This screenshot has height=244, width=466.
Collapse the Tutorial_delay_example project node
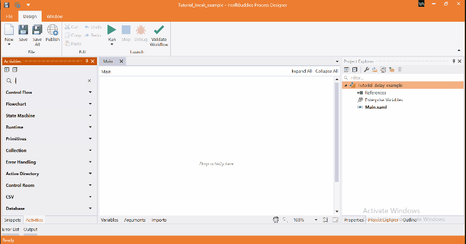(x=345, y=86)
